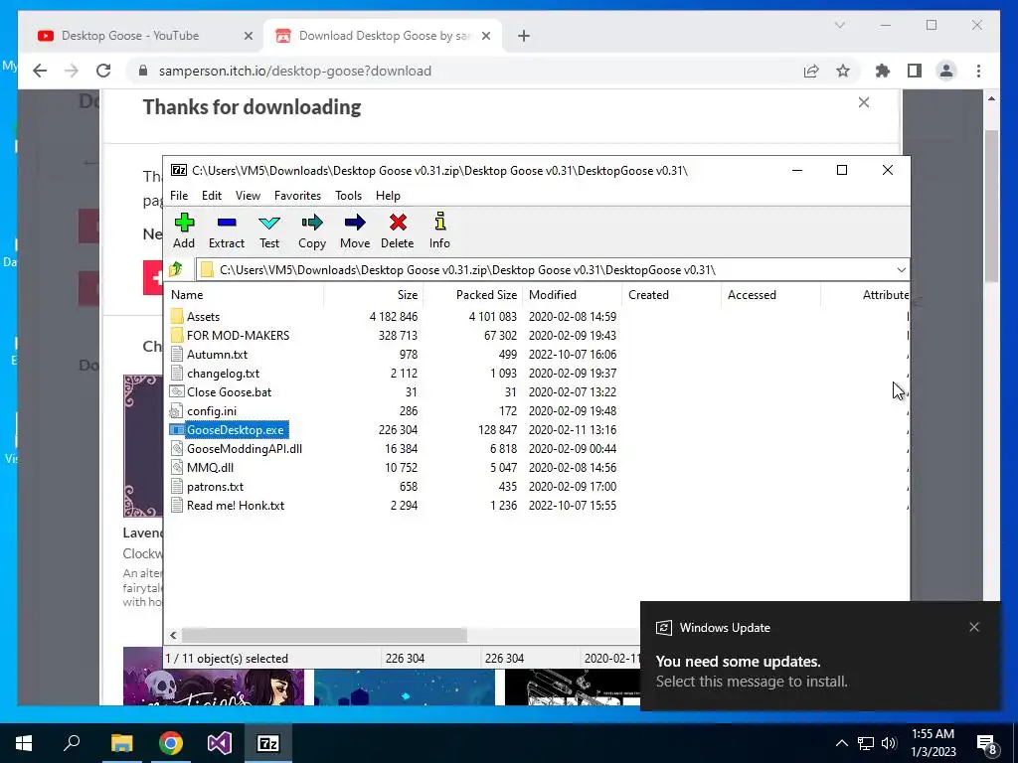1018x763 pixels.
Task: Open Chrome tab search chevron
Action: [839, 25]
